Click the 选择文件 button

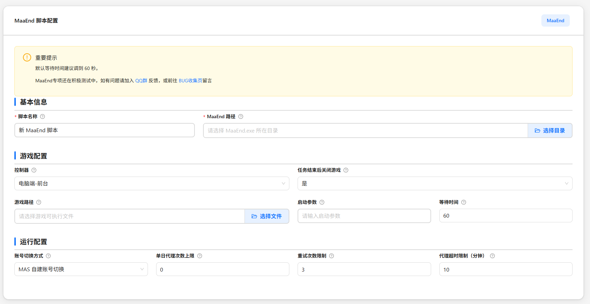pos(267,216)
